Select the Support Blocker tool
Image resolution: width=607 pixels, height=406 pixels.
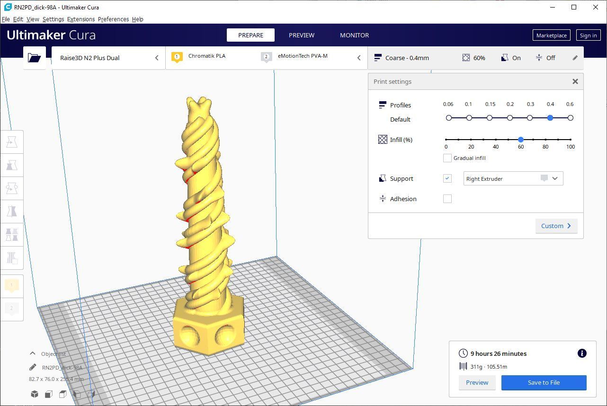[12, 257]
